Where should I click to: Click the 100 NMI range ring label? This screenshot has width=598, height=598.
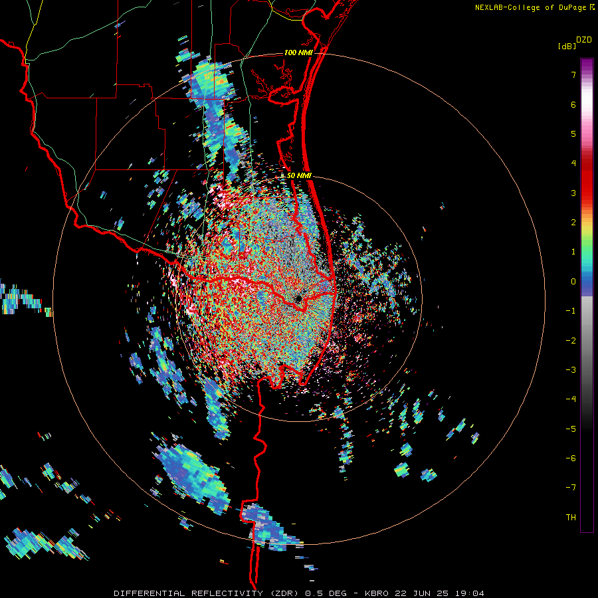[298, 52]
